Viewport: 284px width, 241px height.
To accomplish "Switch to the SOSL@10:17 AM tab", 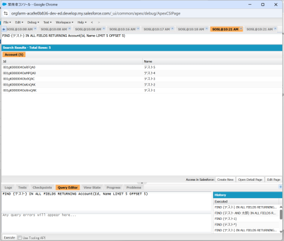I will [157, 30].
